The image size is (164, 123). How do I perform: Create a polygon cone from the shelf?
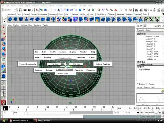26,19
